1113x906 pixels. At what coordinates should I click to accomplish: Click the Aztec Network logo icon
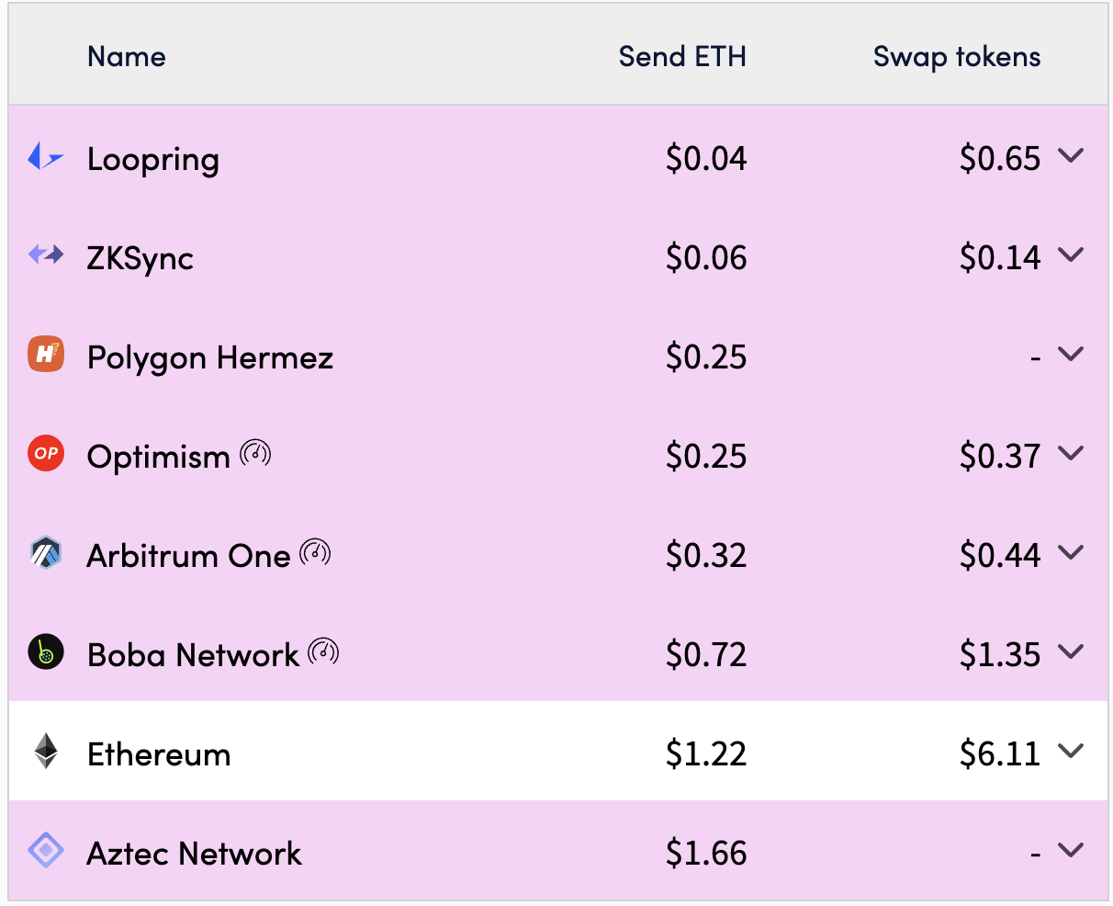(x=45, y=851)
